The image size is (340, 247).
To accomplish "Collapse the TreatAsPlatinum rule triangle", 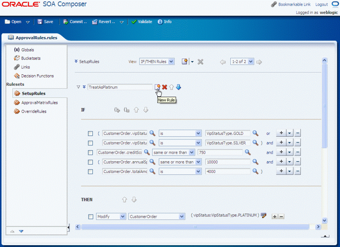I will click(x=78, y=87).
